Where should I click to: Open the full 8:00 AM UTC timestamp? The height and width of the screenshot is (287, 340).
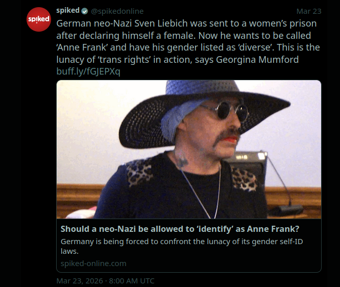pyautogui.click(x=105, y=281)
